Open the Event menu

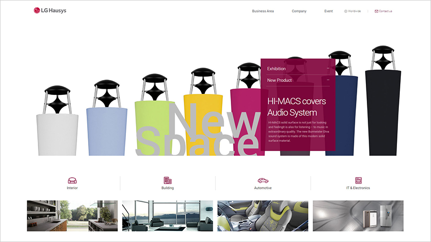[x=329, y=12]
